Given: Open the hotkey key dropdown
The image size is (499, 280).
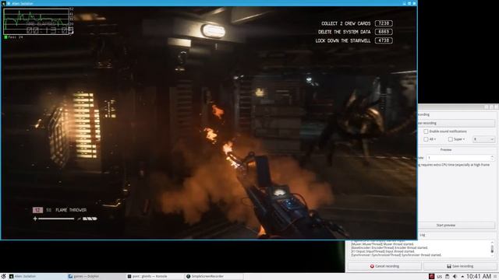Looking at the screenshot, I should [483, 139].
